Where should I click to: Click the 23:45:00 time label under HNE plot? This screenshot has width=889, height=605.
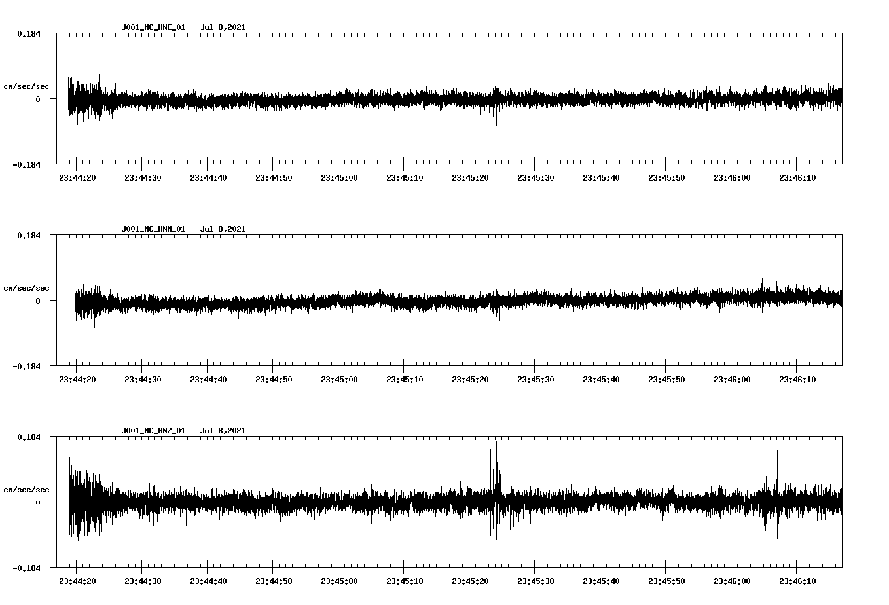click(x=339, y=177)
